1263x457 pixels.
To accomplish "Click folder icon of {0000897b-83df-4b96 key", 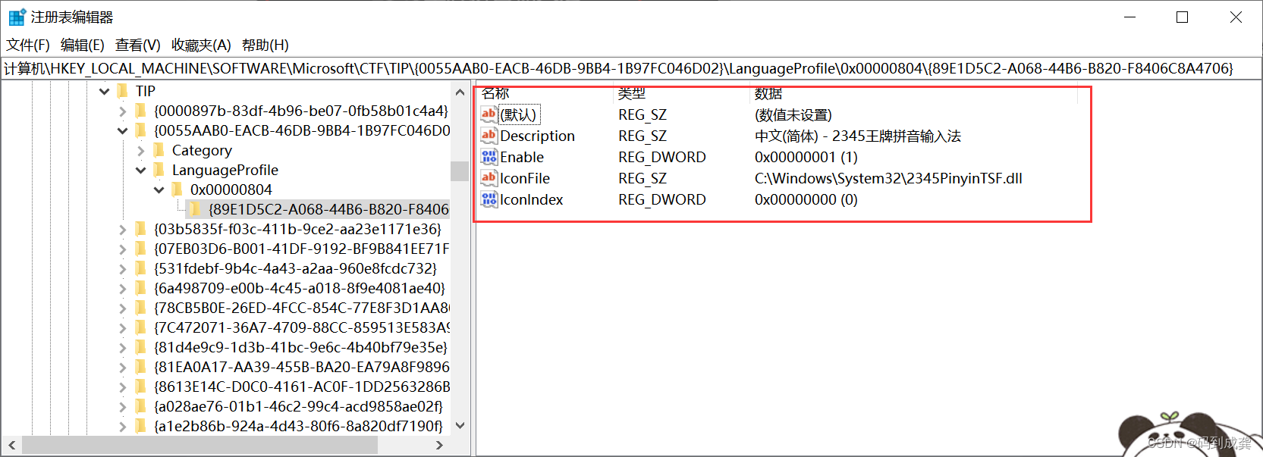I will 141,111.
